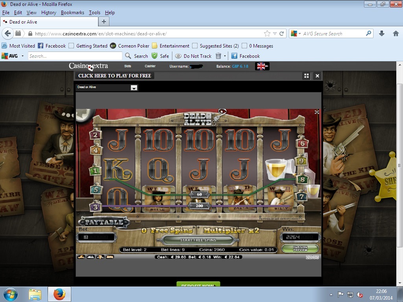Open the History menu
The width and height of the screenshot is (403, 302).
tap(48, 13)
